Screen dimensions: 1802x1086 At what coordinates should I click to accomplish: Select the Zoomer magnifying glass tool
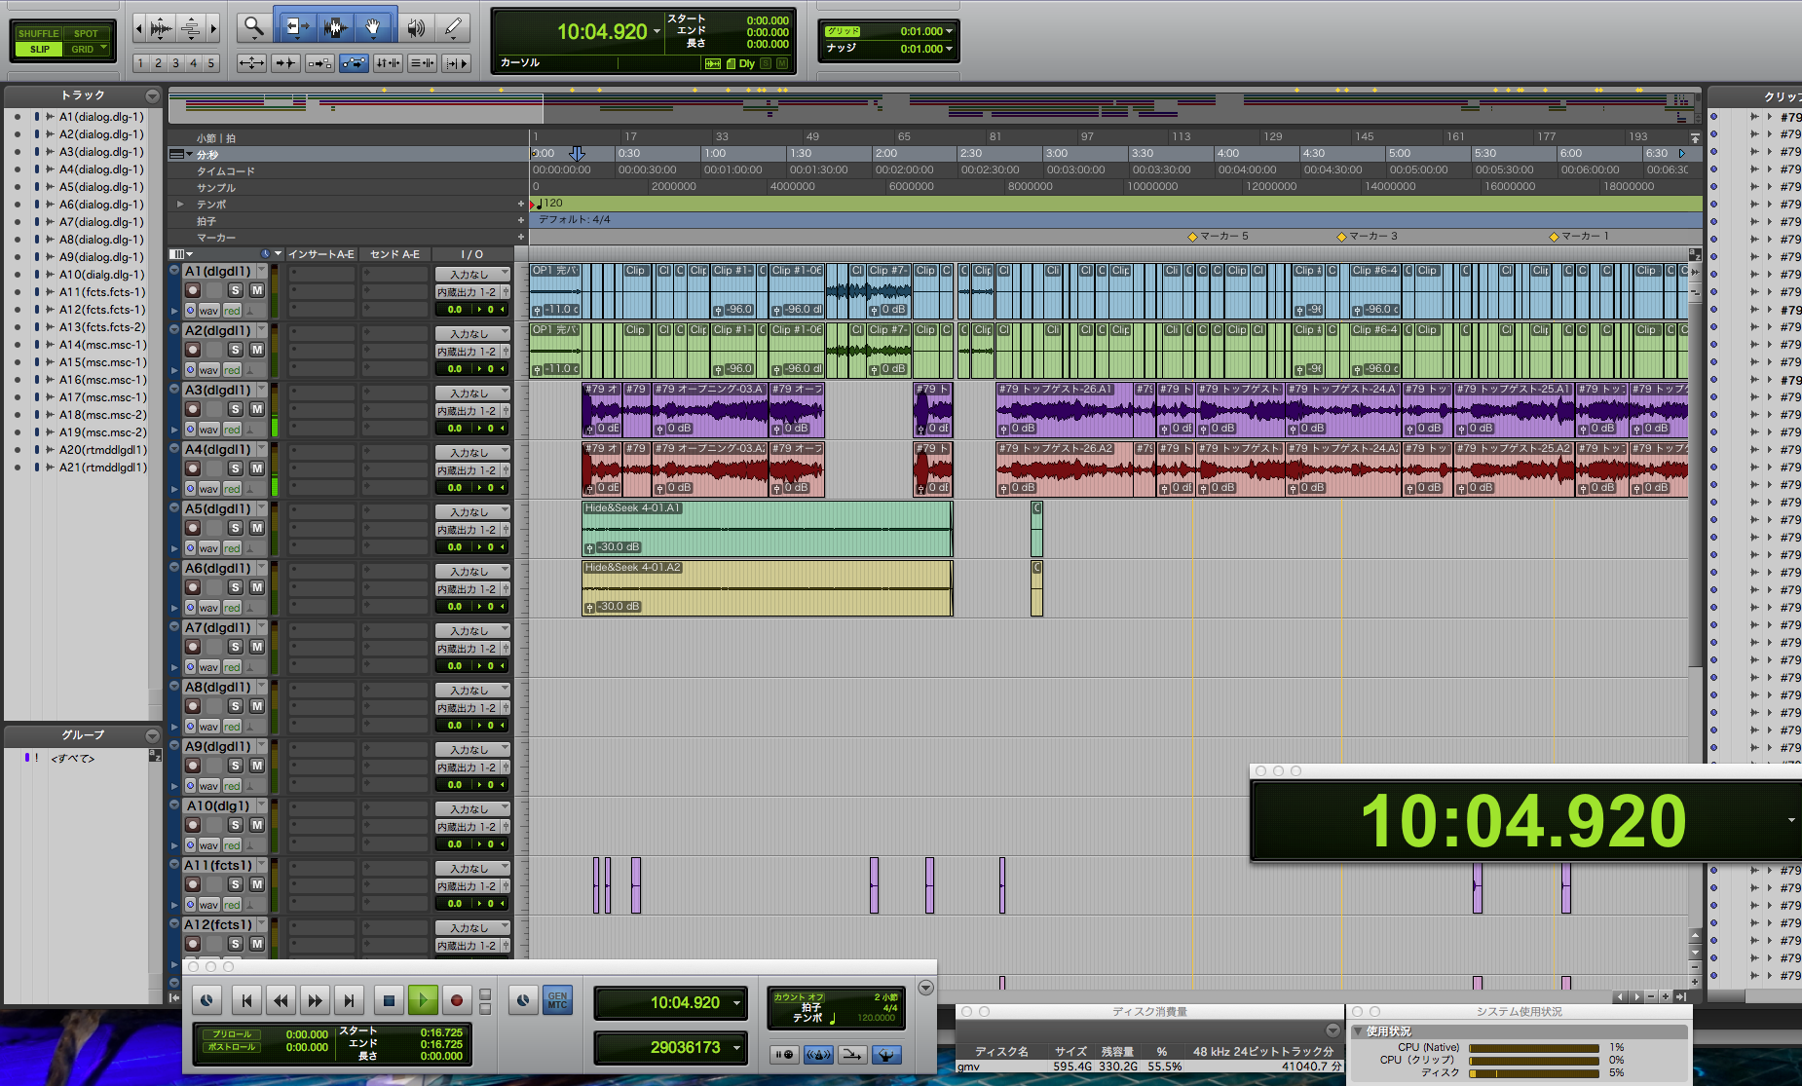254,27
